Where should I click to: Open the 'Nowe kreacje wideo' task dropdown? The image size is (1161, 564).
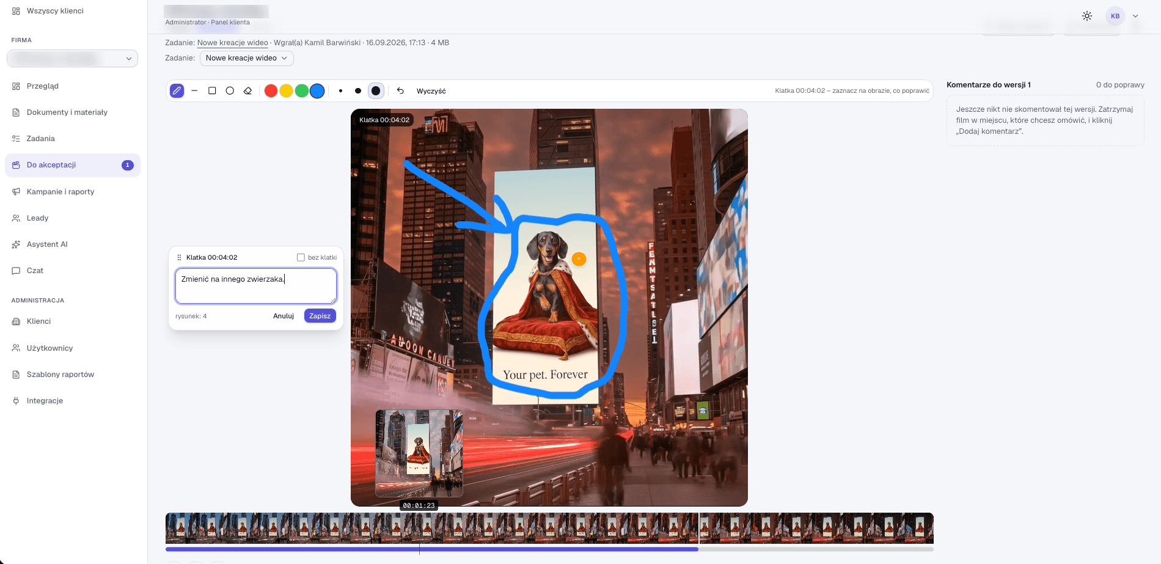(x=247, y=58)
